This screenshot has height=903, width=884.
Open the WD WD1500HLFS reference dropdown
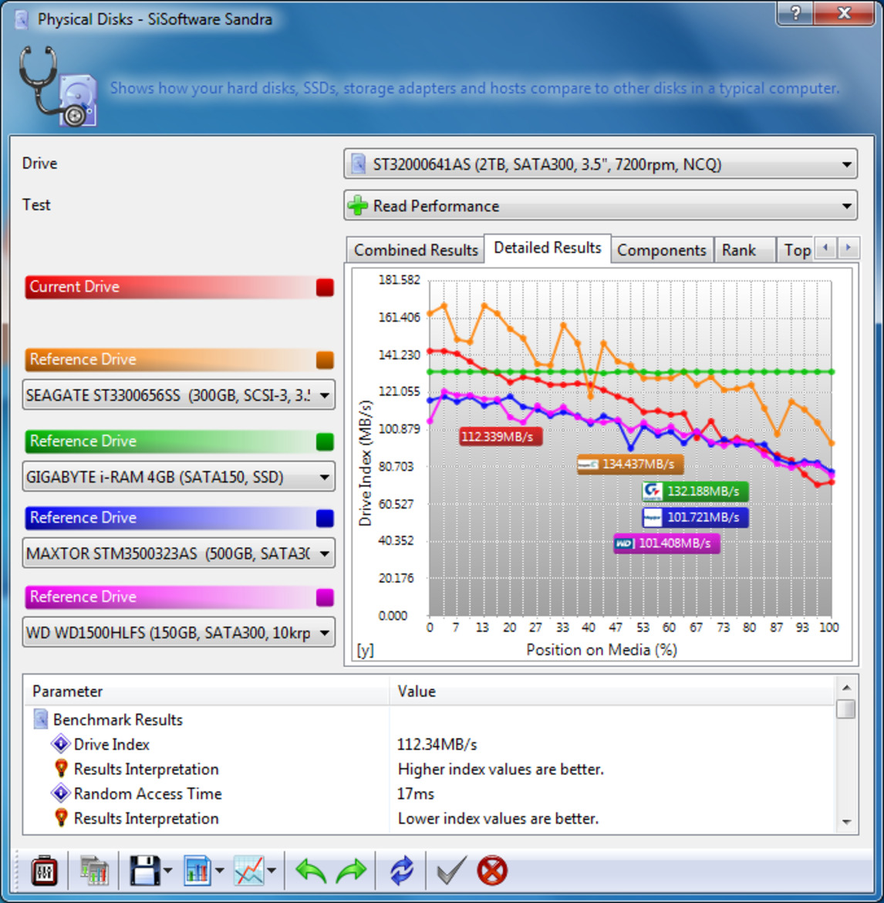click(178, 632)
